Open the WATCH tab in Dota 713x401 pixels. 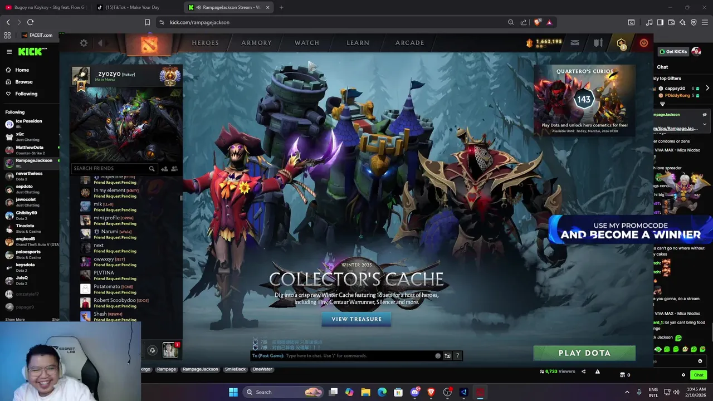pyautogui.click(x=307, y=43)
